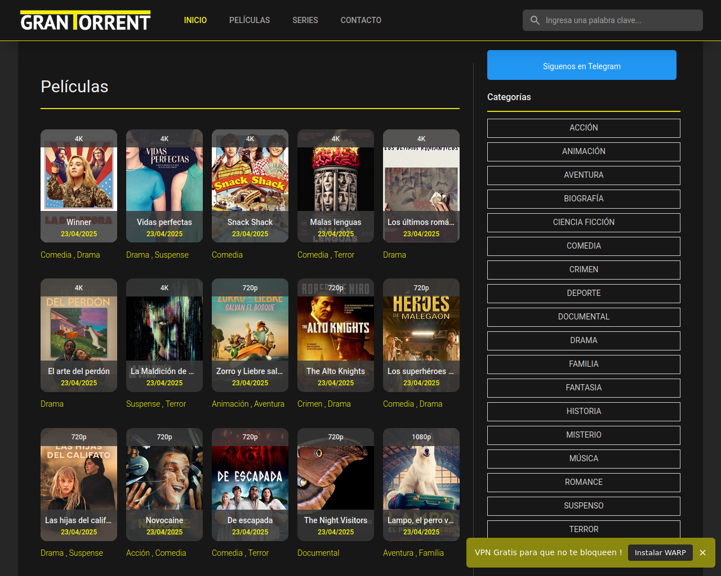Open the Novocaine poster
721x576 pixels.
click(164, 484)
